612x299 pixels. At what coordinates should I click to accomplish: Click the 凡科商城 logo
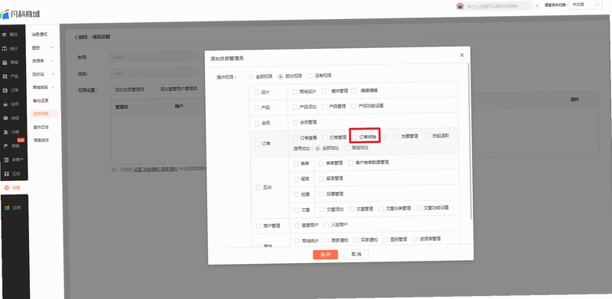click(x=21, y=14)
